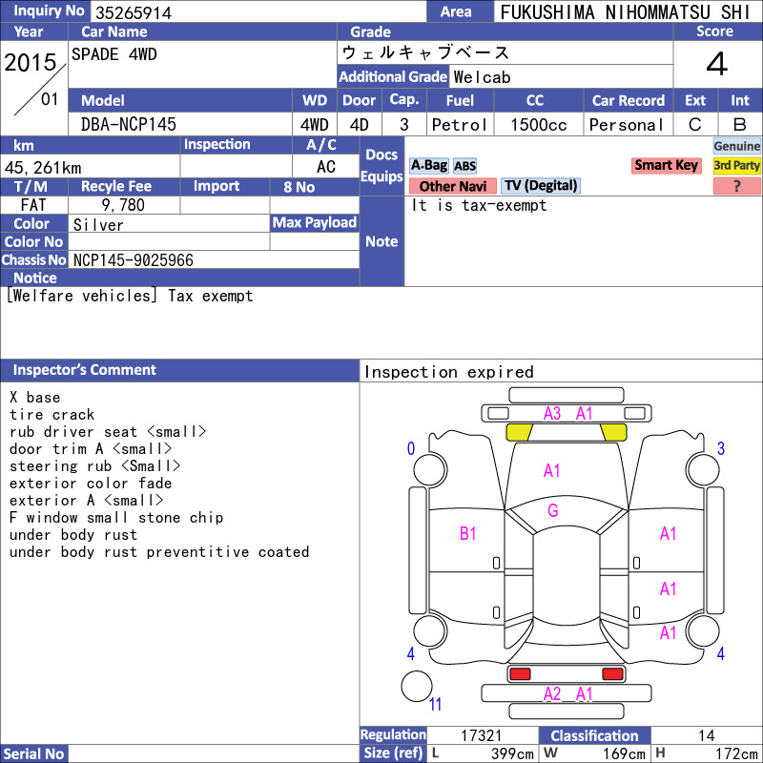763x763 pixels.
Task: Click the A.Bag equipment badge
Action: pyautogui.click(x=428, y=166)
